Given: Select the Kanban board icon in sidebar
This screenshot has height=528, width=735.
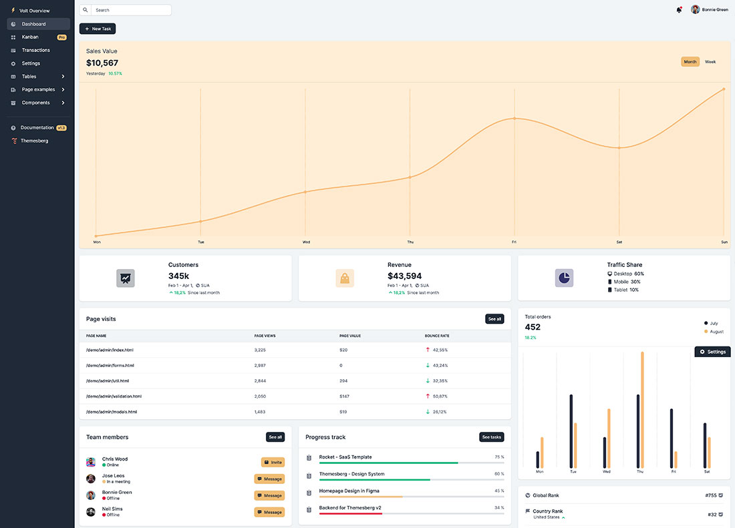Looking at the screenshot, I should [x=13, y=37].
